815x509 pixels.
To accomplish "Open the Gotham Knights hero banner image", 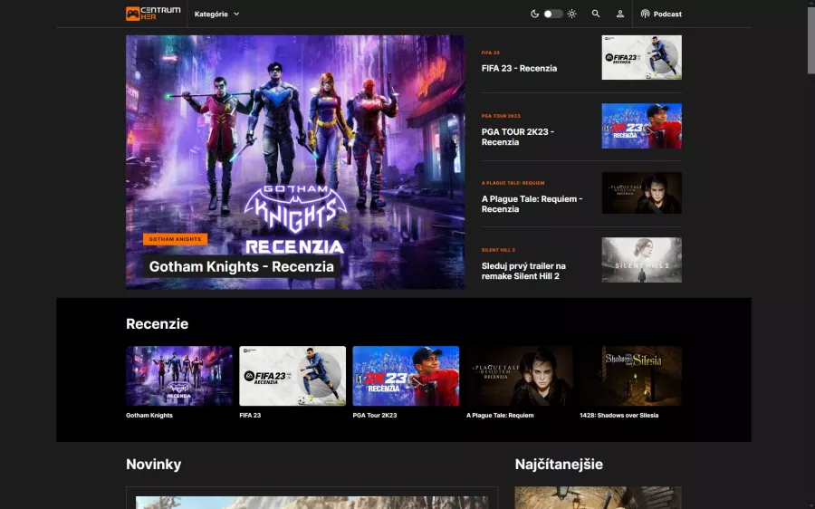I will coord(295,162).
